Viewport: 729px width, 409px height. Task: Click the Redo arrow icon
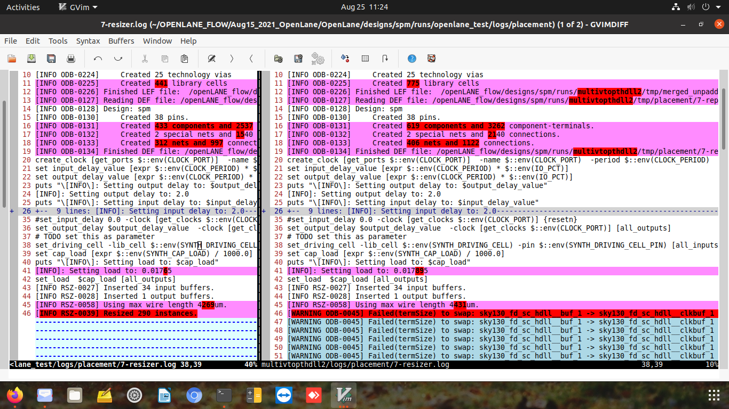pos(118,59)
